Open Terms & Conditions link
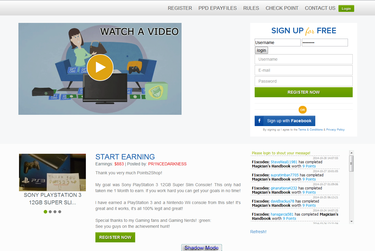 coord(311,130)
